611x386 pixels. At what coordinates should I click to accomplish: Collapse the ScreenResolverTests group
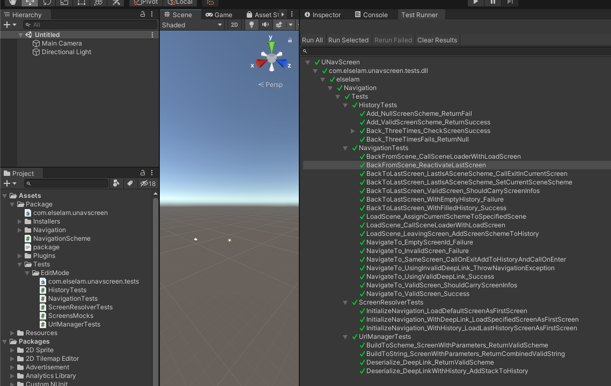click(345, 303)
